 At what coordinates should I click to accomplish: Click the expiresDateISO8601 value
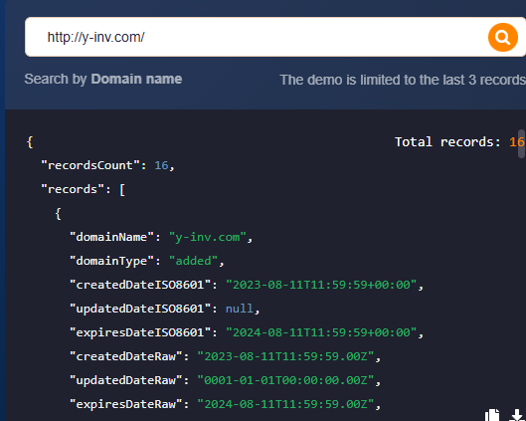tap(321, 332)
